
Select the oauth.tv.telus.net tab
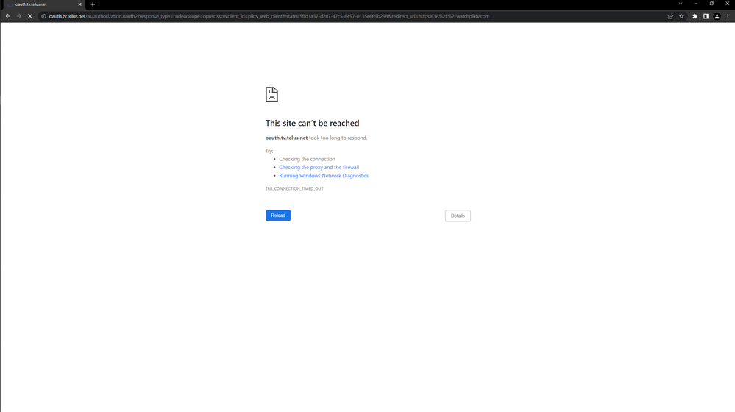[x=40, y=4]
